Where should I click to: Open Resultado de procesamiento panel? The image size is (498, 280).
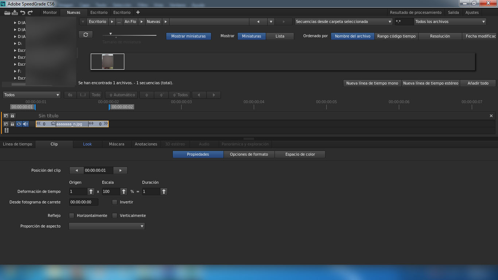coord(416,12)
